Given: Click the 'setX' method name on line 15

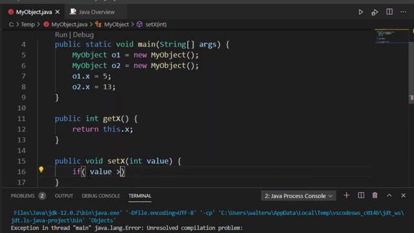Looking at the screenshot, I should coord(116,161).
